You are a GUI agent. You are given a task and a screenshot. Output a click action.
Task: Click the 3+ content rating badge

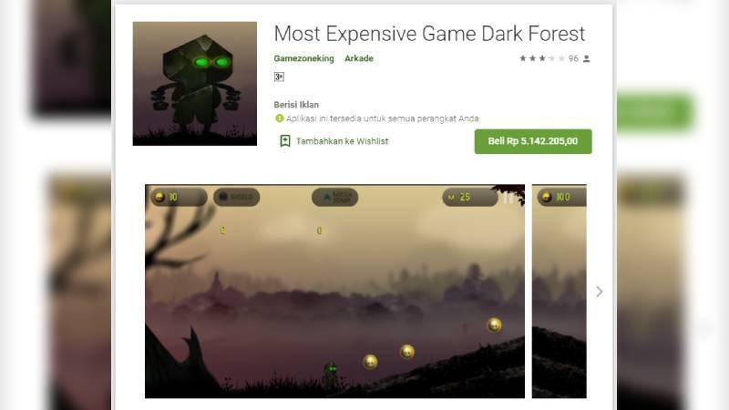[279, 77]
